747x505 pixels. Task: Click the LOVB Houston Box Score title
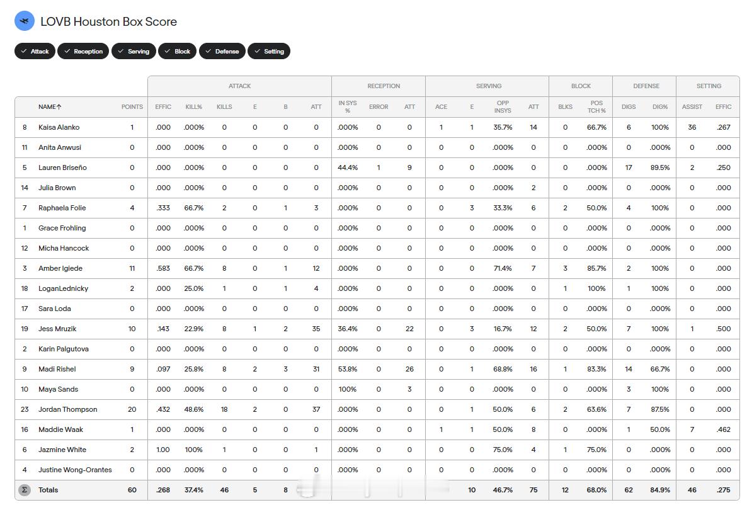tap(108, 21)
